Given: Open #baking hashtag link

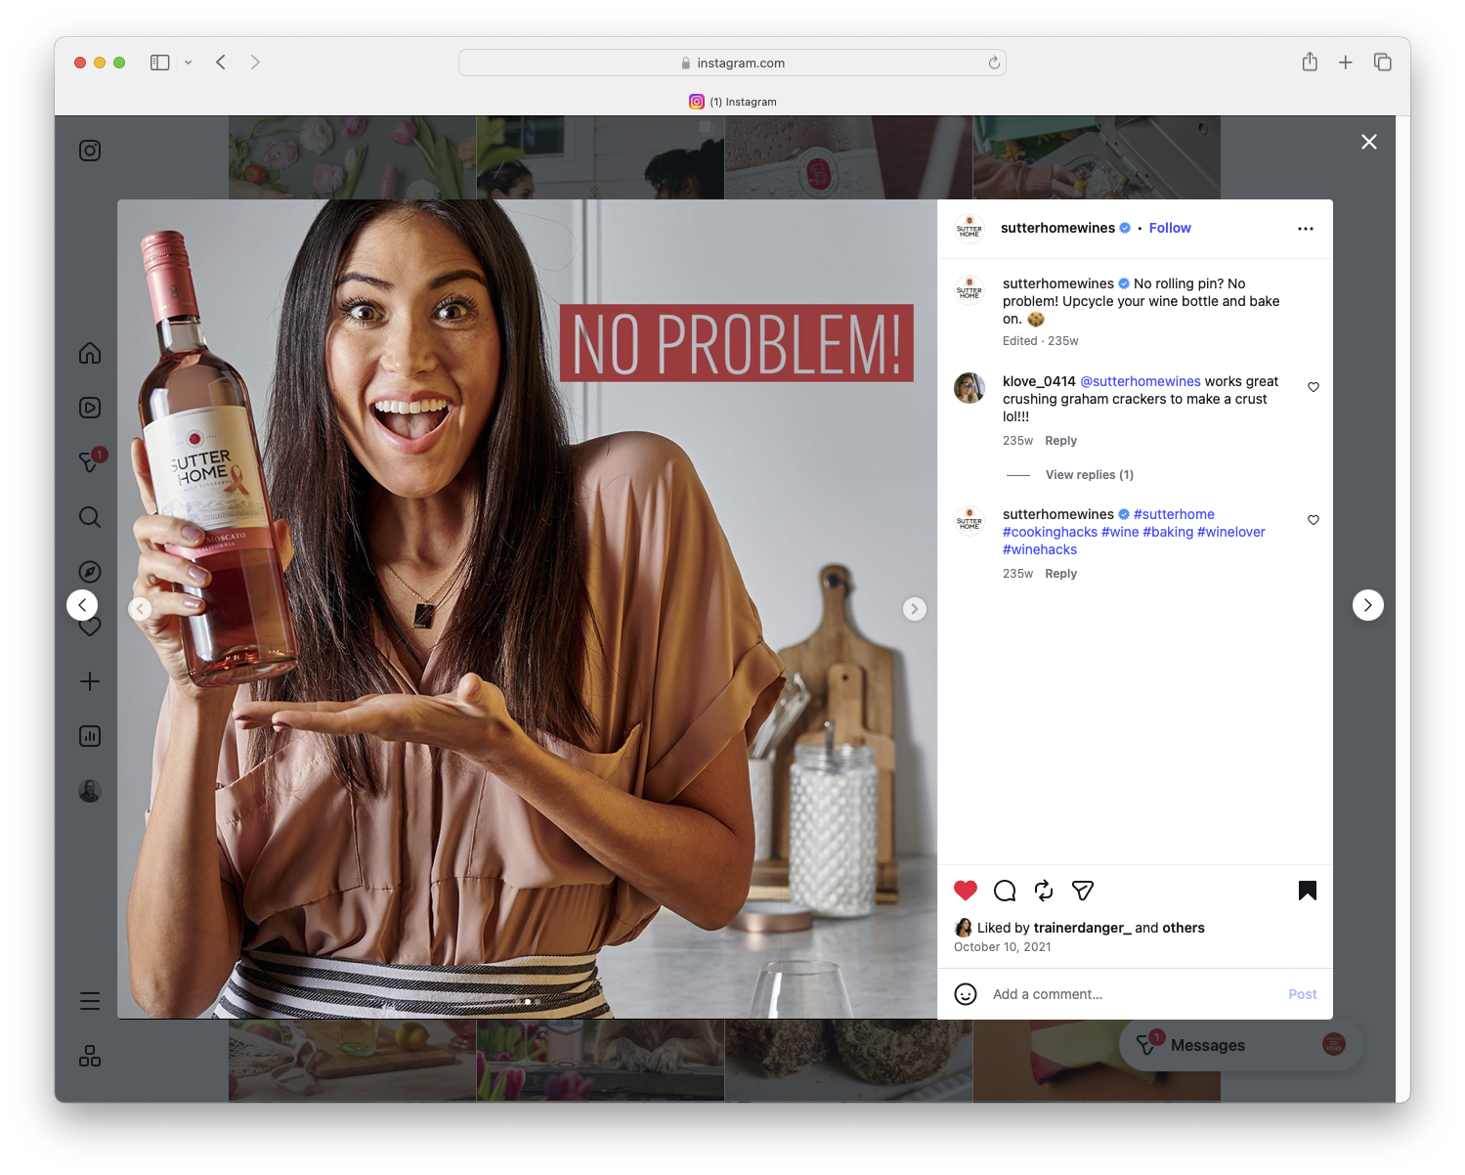Looking at the screenshot, I should point(1168,532).
